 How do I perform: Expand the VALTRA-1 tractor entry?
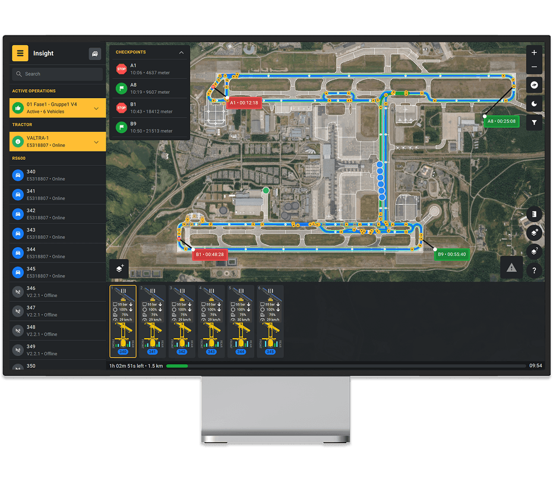click(x=96, y=141)
